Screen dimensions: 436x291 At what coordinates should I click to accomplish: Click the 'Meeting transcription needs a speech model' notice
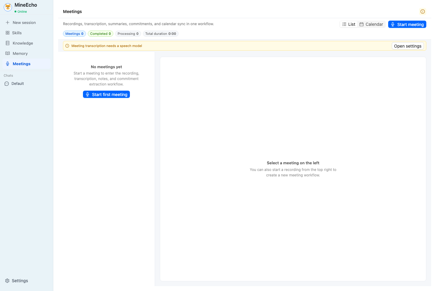point(107,46)
